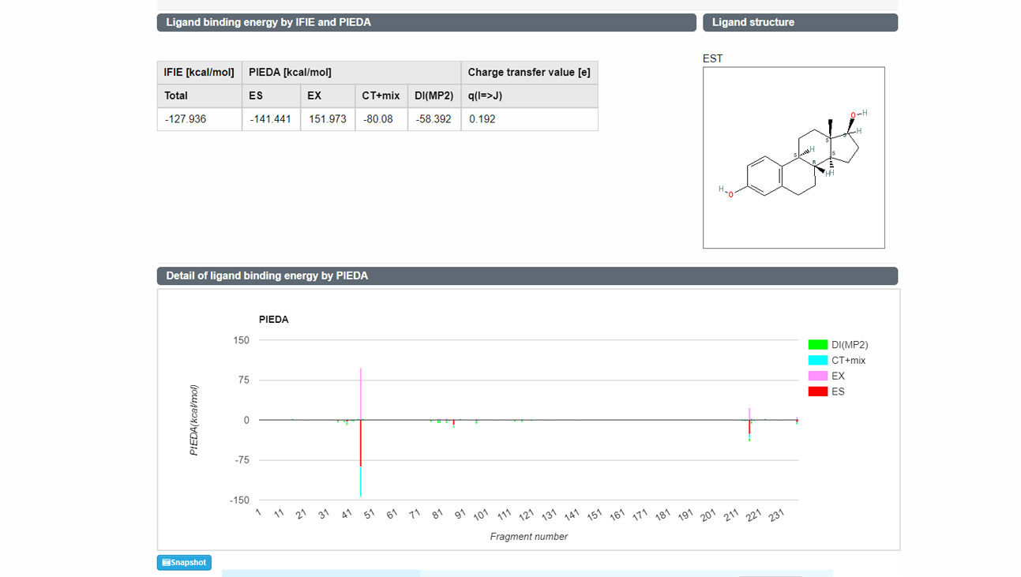
Task: Click the PIEDA chart title
Action: click(x=274, y=320)
